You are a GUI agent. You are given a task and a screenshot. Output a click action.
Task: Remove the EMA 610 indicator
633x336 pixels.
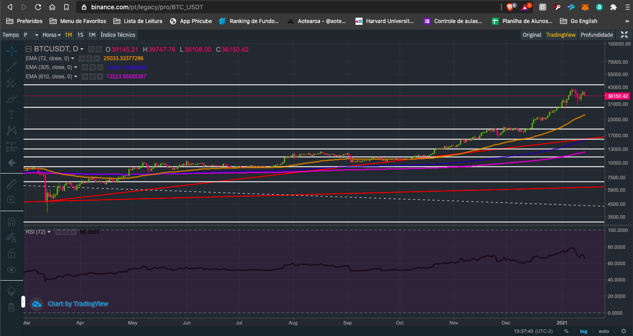click(100, 77)
